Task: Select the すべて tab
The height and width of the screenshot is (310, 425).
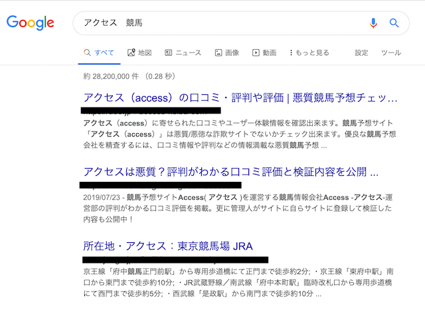Action: [99, 52]
